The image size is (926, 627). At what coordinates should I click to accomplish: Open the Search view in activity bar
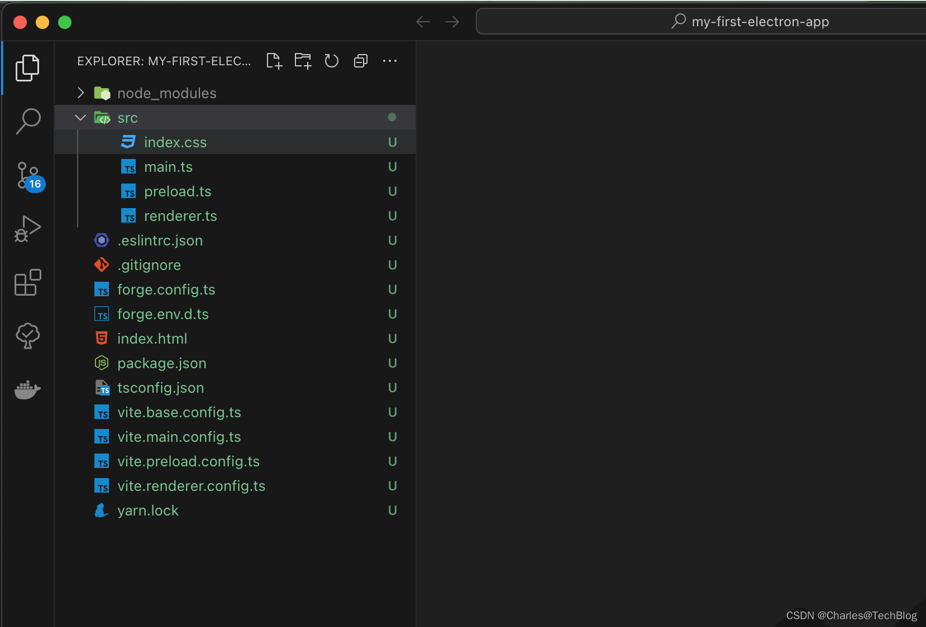click(28, 121)
